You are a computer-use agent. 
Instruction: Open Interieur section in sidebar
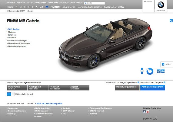pyautogui.click(x=11, y=38)
